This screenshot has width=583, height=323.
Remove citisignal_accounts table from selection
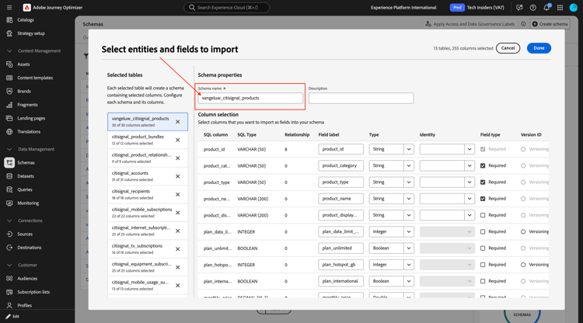pos(177,176)
